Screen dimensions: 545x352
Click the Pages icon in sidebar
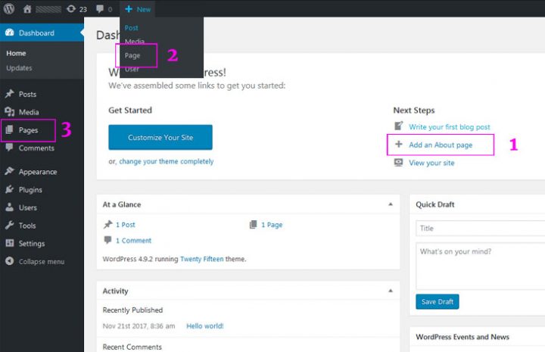(10, 129)
